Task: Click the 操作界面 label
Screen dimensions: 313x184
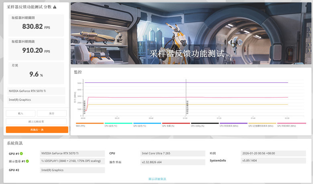Action: pyautogui.click(x=116, y=162)
